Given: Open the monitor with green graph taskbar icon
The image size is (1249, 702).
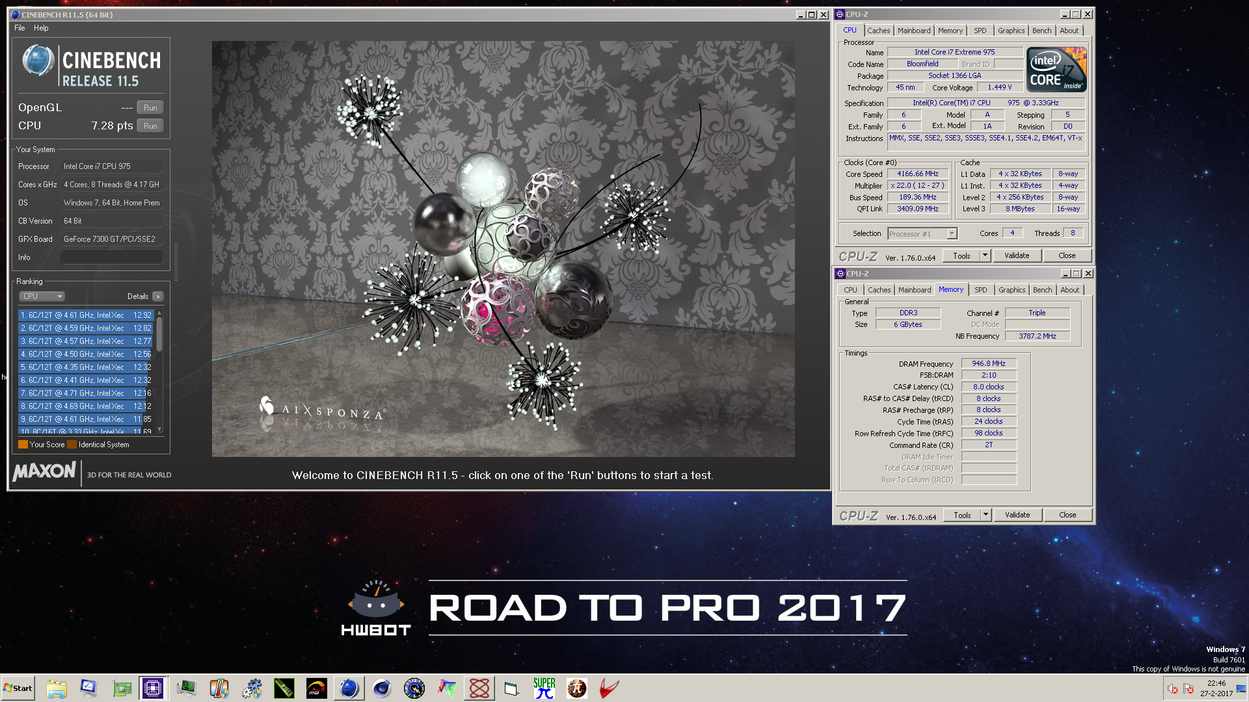Looking at the screenshot, I should 187,688.
